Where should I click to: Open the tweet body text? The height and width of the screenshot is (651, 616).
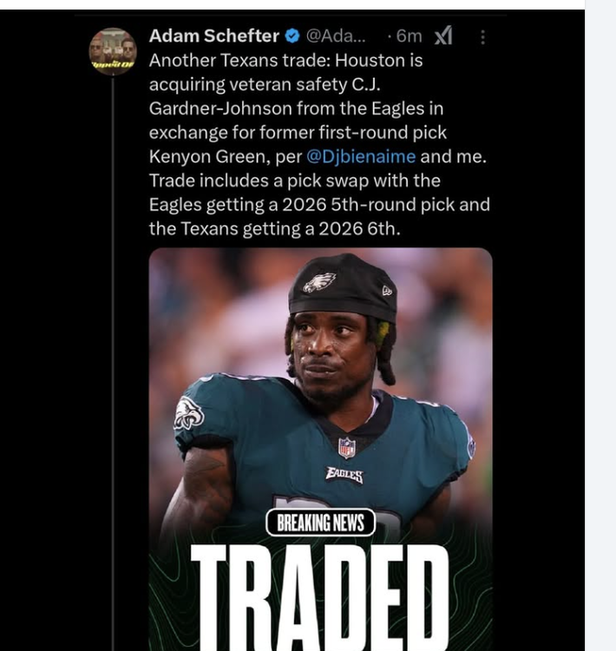(319, 144)
